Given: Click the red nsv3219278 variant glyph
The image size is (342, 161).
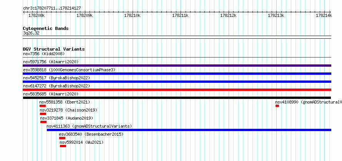Looking at the screenshot, I should click(43, 114).
